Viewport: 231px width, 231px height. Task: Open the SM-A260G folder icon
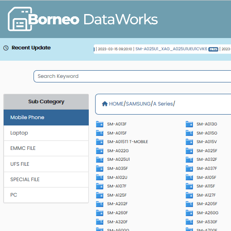click(x=189, y=213)
